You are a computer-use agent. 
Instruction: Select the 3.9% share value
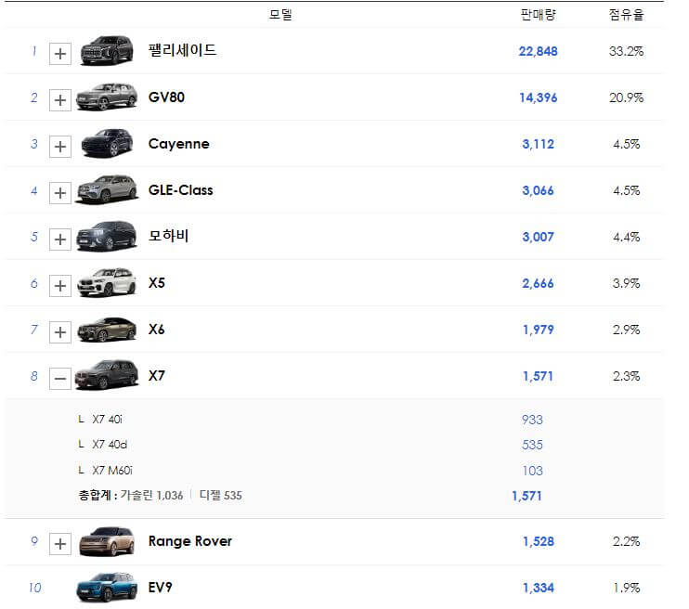tap(626, 283)
